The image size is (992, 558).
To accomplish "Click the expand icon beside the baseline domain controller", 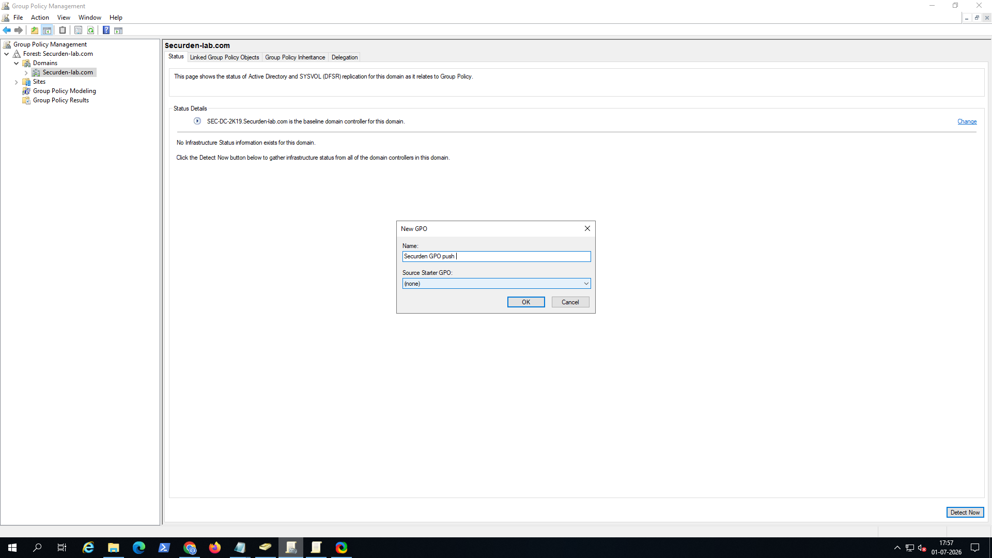I will click(197, 121).
